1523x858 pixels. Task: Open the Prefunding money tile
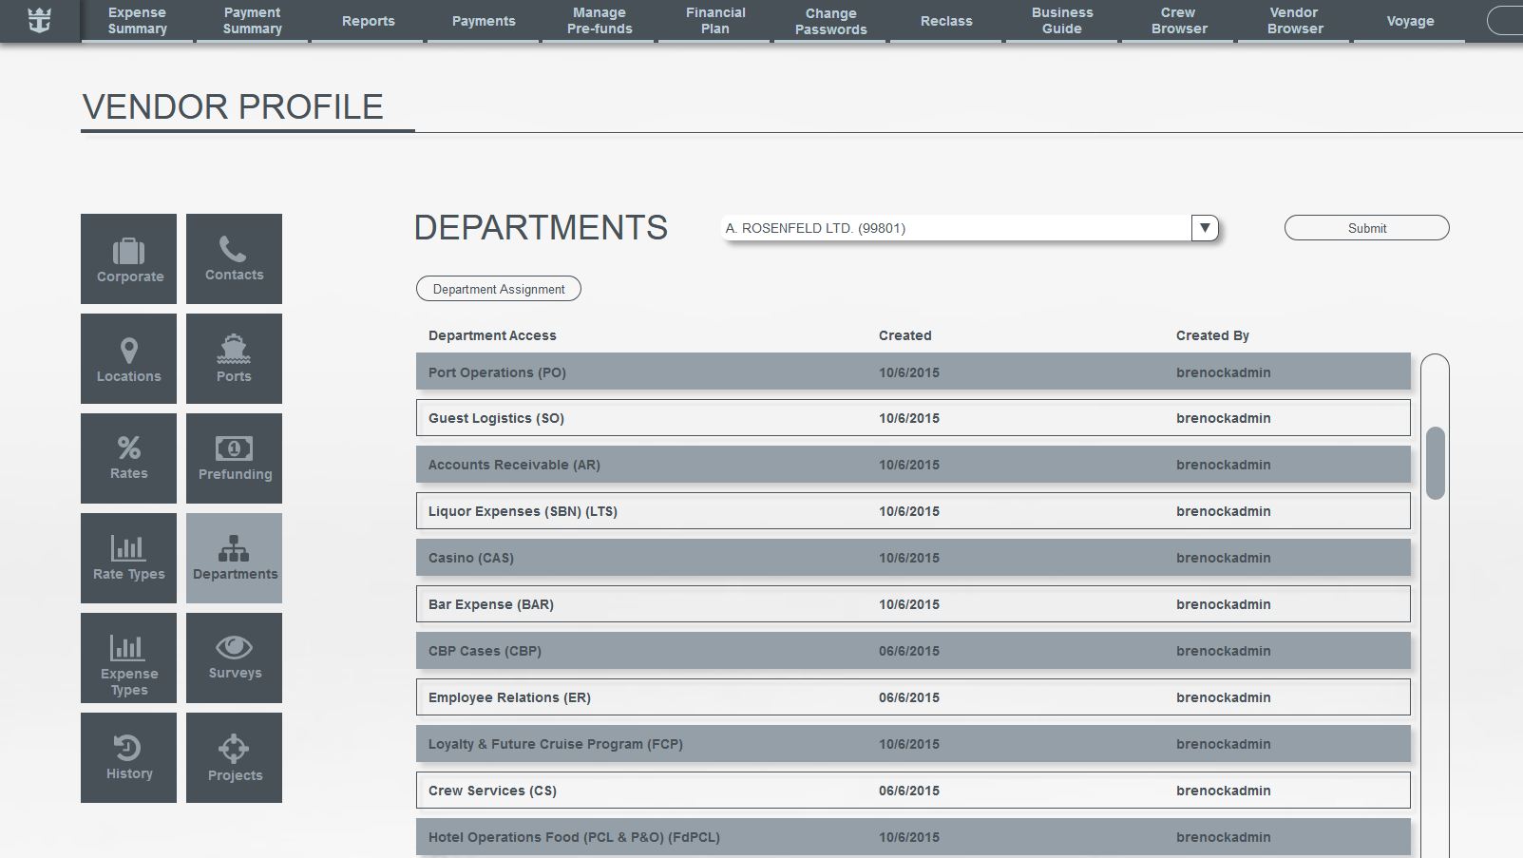(x=234, y=458)
